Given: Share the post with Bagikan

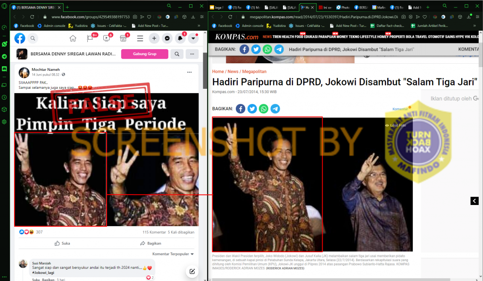Looking at the screenshot, I should pyautogui.click(x=150, y=243).
